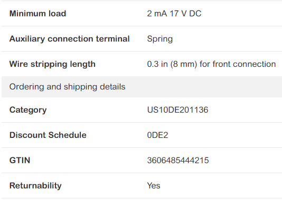The width and height of the screenshot is (282, 200).
Task: Select the Spring terminal value
Action: (x=160, y=39)
